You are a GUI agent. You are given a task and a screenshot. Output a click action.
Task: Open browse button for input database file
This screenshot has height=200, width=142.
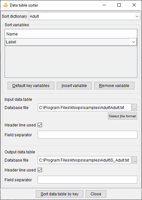pyautogui.click(x=134, y=107)
